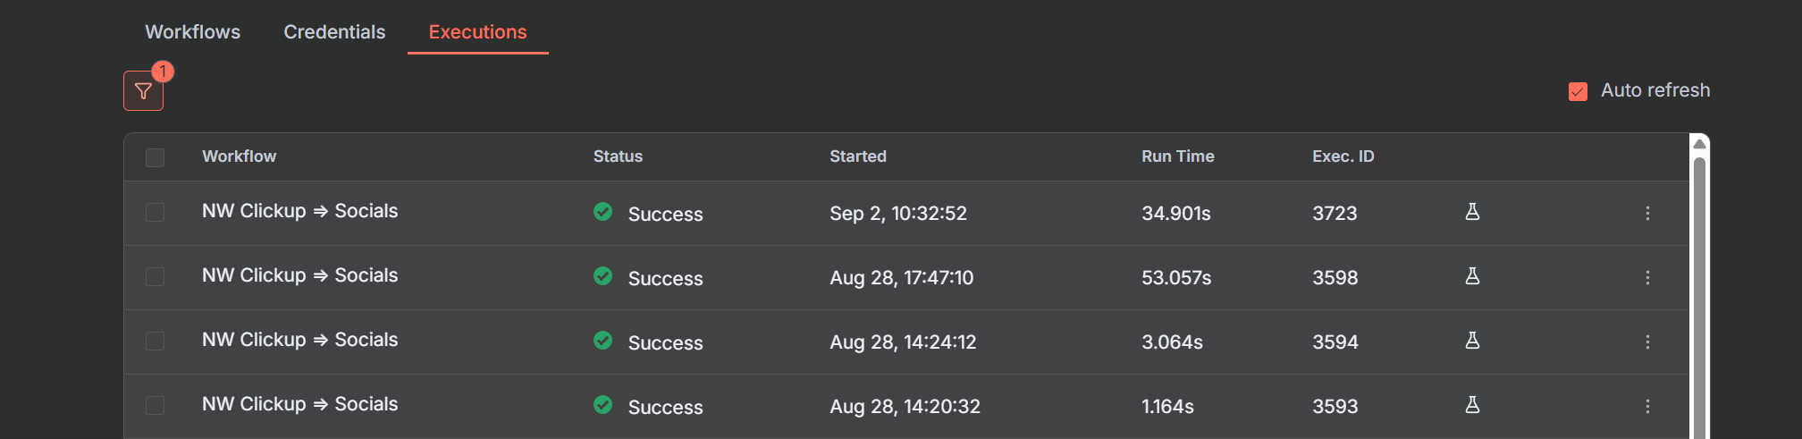
Task: Open the executions filter funnel icon
Action: 143,91
